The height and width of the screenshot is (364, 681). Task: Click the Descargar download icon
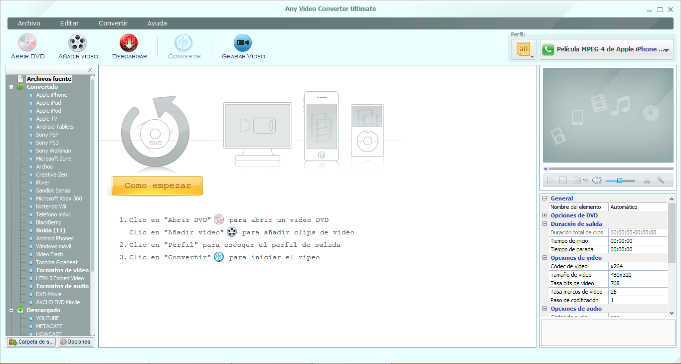[x=129, y=43]
